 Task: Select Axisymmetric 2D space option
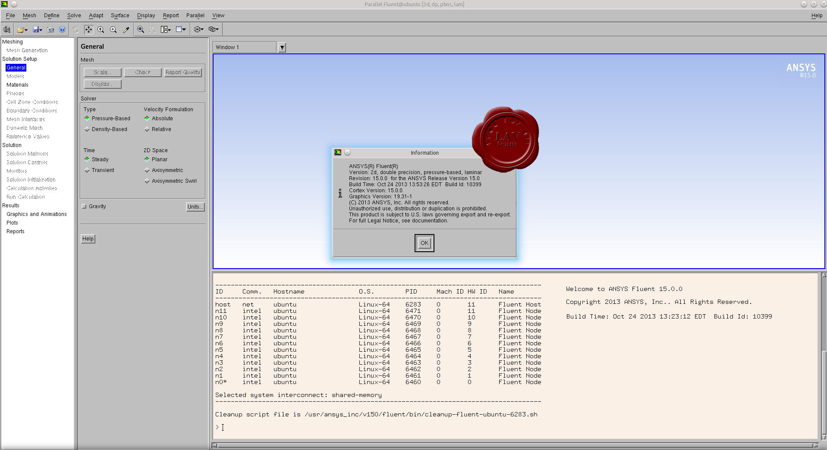click(x=164, y=170)
